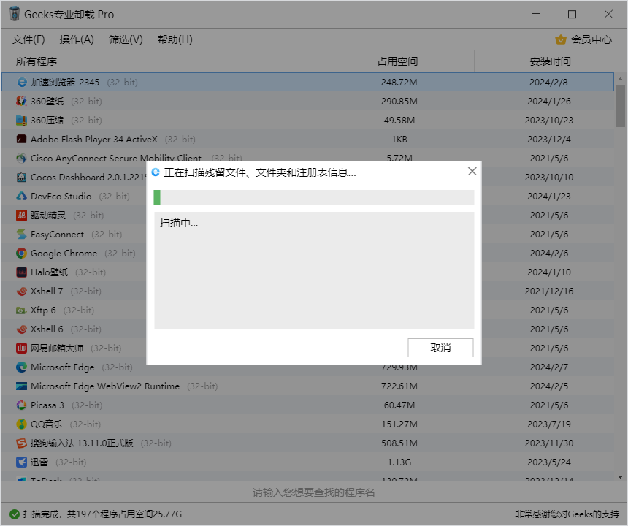Viewport: 628px width, 526px height.
Task: Select the 360壁纸 icon in list
Action: (22, 102)
